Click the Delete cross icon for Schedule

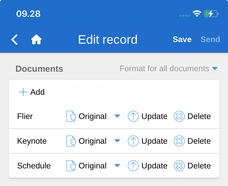[179, 166]
